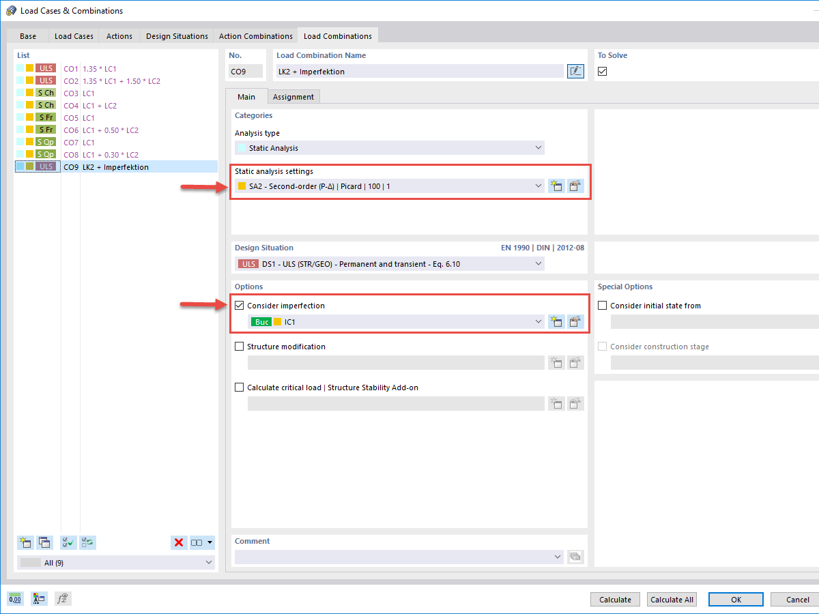819x614 pixels.
Task: Edit the Load Combination Name via pencil icon
Action: 575,71
